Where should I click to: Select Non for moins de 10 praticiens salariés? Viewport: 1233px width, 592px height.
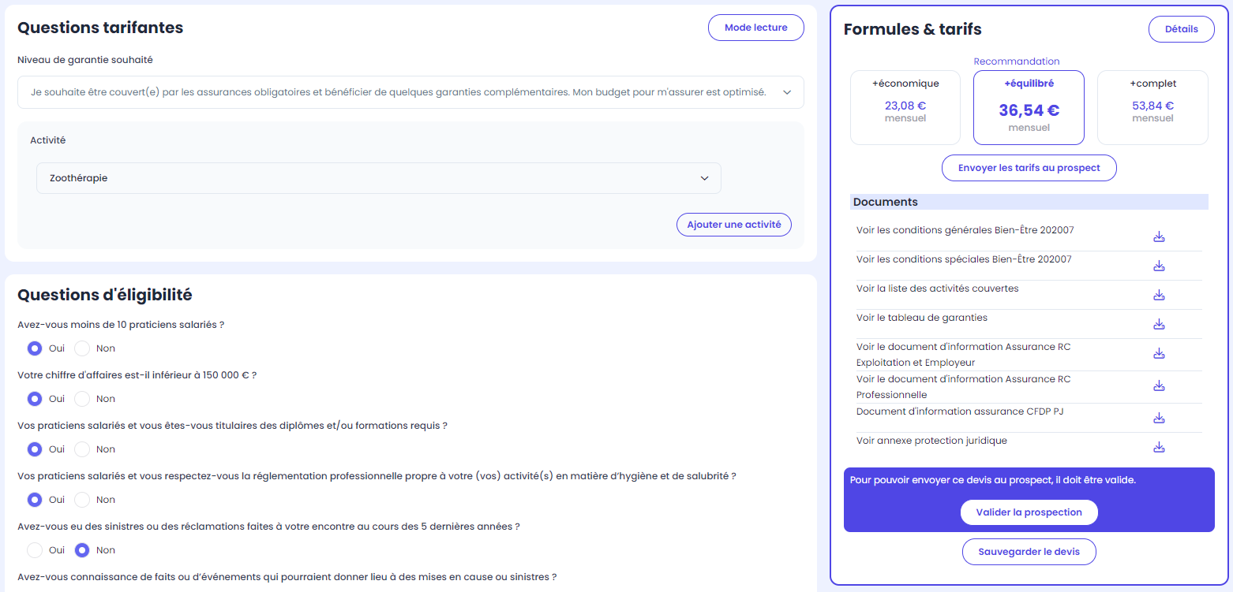tap(82, 348)
